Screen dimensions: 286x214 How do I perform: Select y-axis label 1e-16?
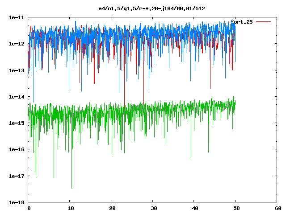click(17, 149)
